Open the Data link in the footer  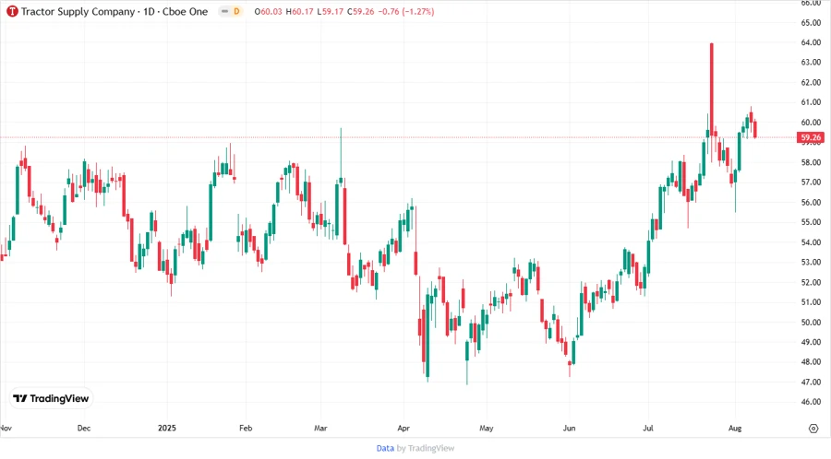pos(385,449)
